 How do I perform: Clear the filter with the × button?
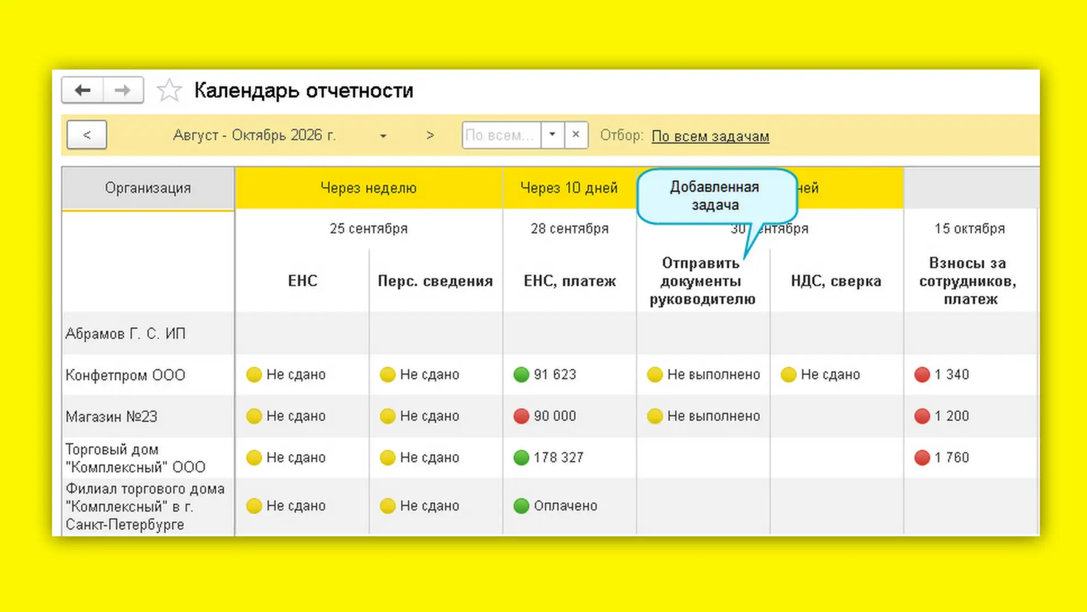[x=576, y=135]
